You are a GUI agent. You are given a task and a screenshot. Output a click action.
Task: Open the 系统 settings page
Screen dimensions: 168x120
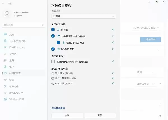pyautogui.click(x=24, y=34)
